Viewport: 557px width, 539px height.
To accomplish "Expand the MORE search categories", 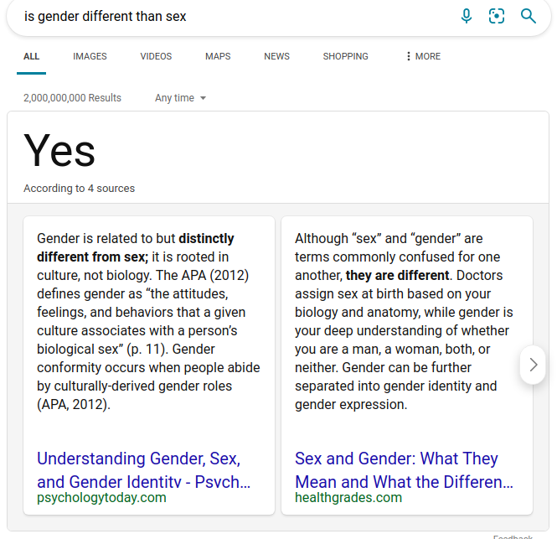I will pyautogui.click(x=424, y=56).
